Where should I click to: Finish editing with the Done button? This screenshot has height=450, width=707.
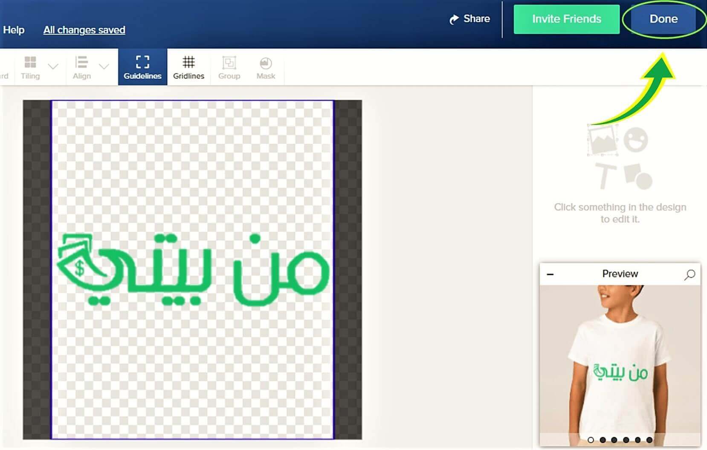663,19
